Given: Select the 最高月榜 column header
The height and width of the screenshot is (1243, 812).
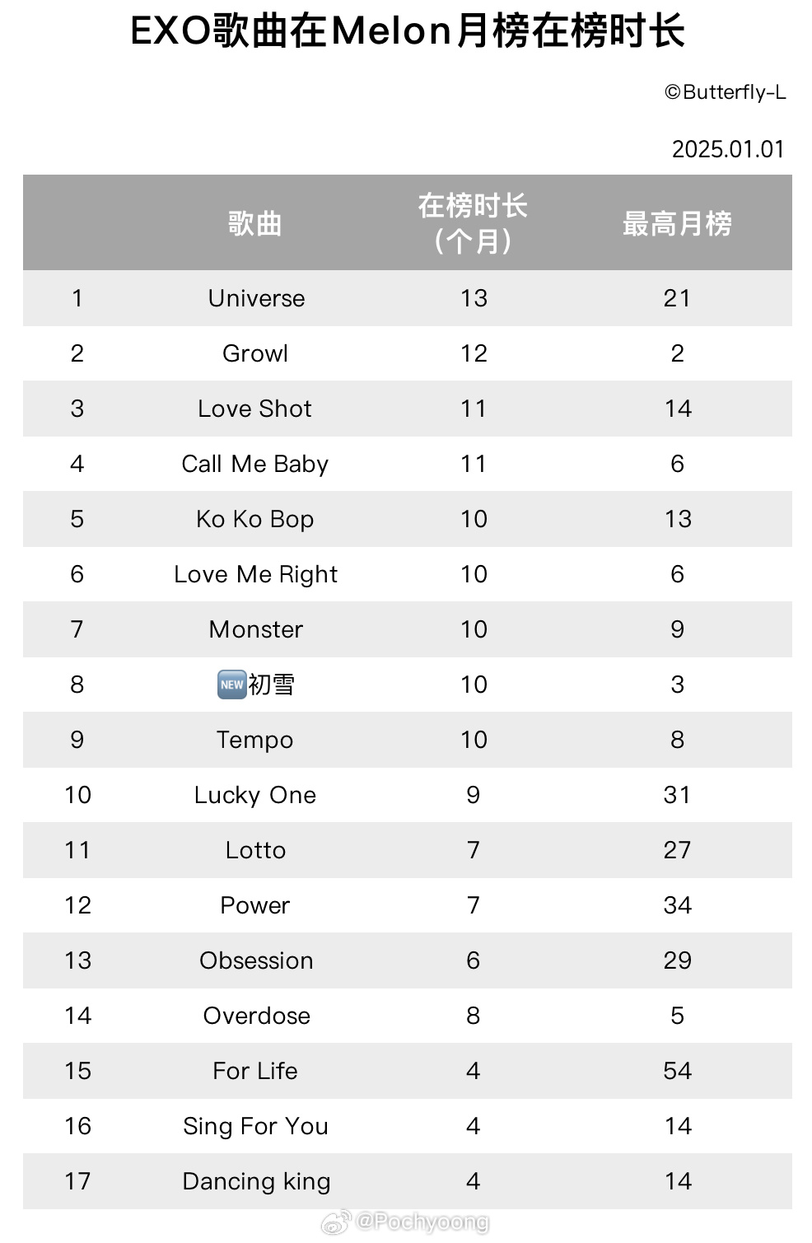Looking at the screenshot, I should click(677, 223).
